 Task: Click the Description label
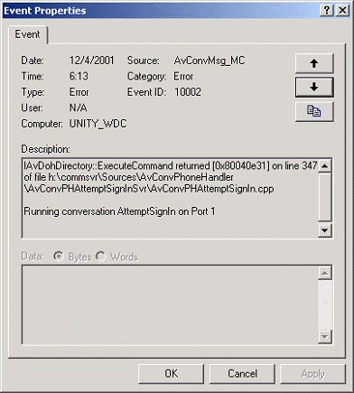click(45, 149)
